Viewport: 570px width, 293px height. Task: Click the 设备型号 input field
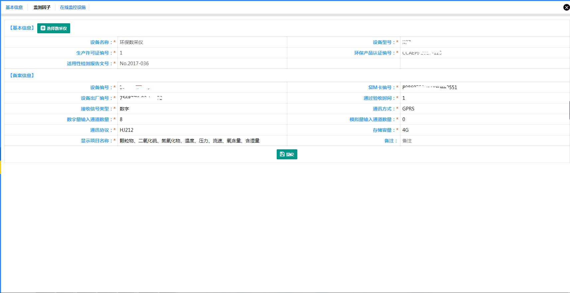484,42
